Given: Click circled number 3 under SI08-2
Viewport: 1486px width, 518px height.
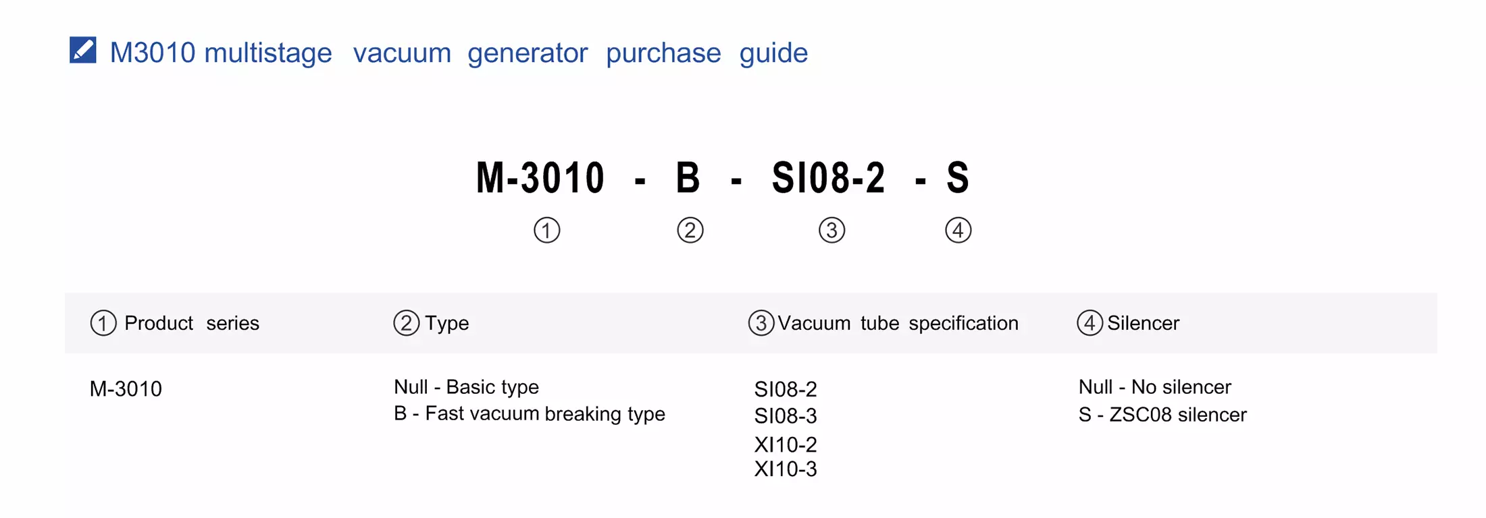Looking at the screenshot, I should (x=831, y=230).
